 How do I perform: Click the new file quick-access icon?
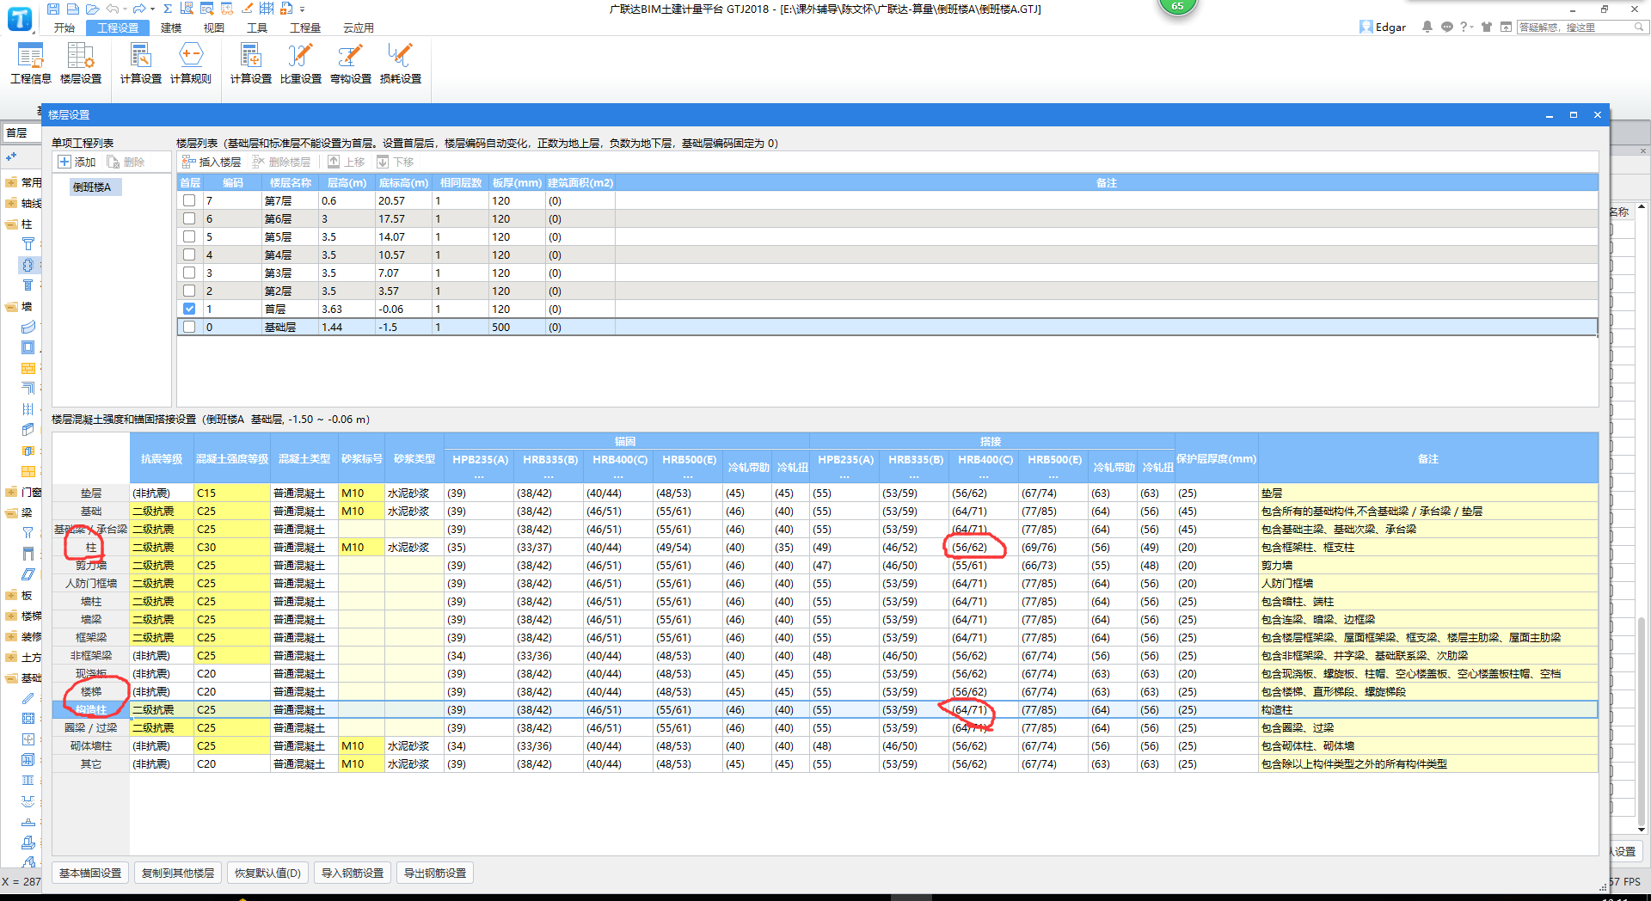(72, 9)
